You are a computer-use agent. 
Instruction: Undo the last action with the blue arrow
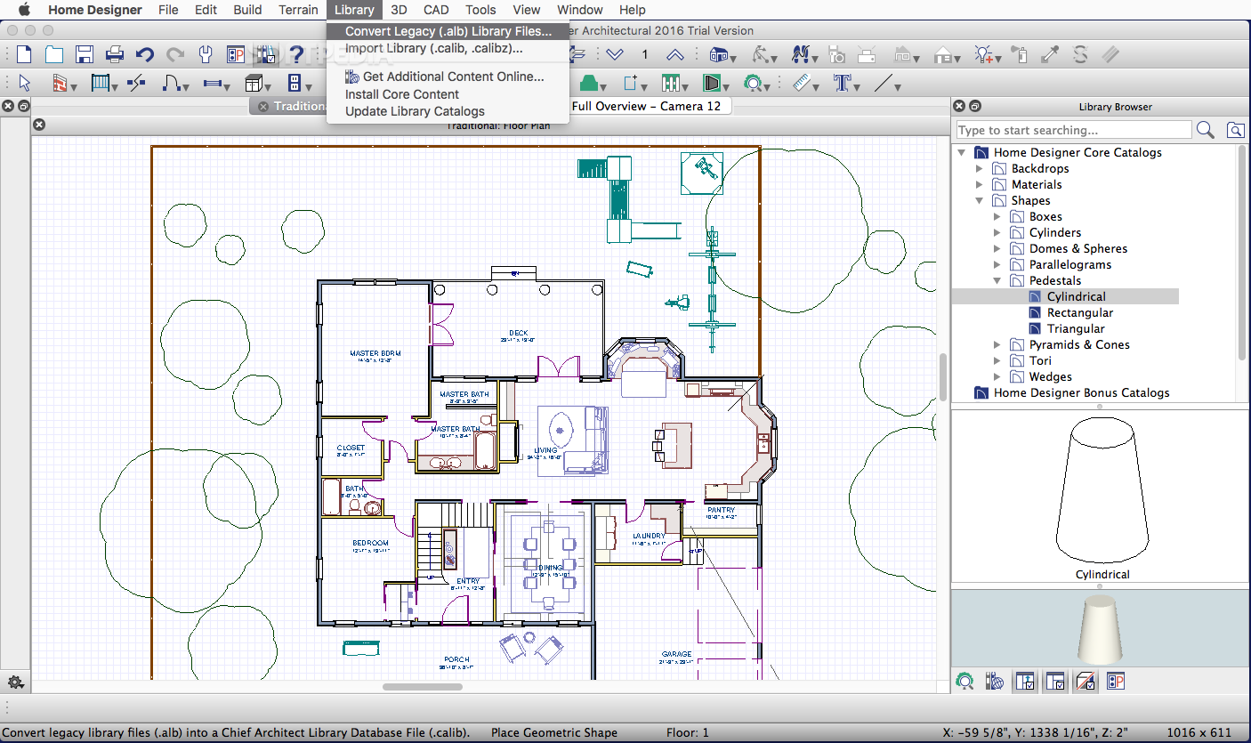coord(145,54)
